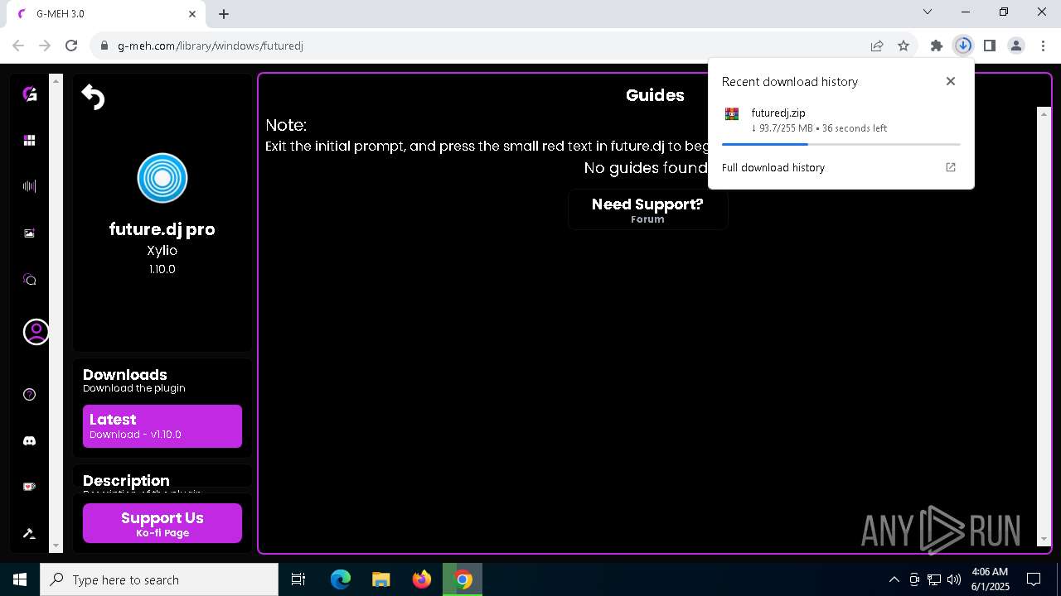Open the Support Us Ko-fi Page button
Viewport: 1061px width, 596px height.
(x=162, y=523)
